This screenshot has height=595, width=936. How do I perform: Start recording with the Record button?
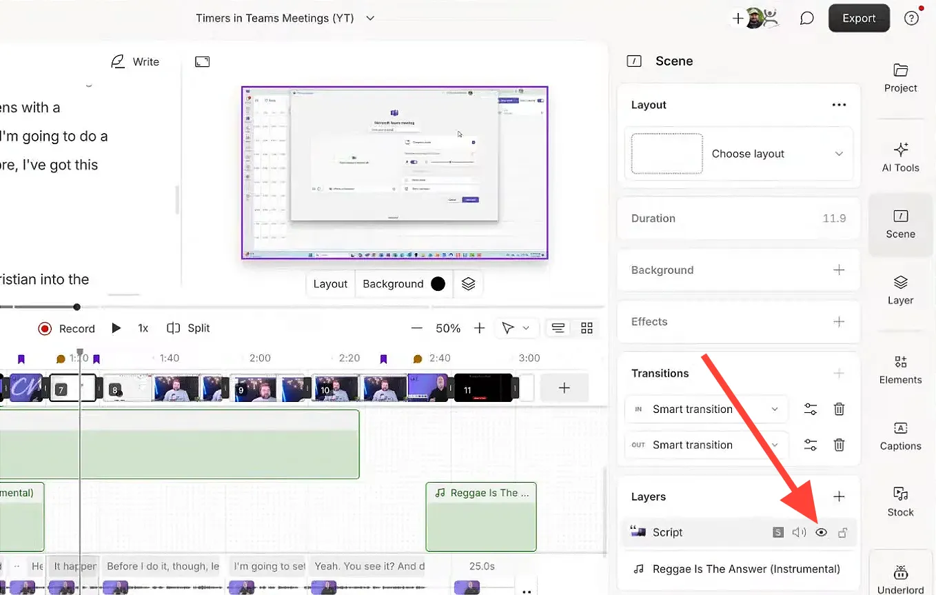pos(66,328)
